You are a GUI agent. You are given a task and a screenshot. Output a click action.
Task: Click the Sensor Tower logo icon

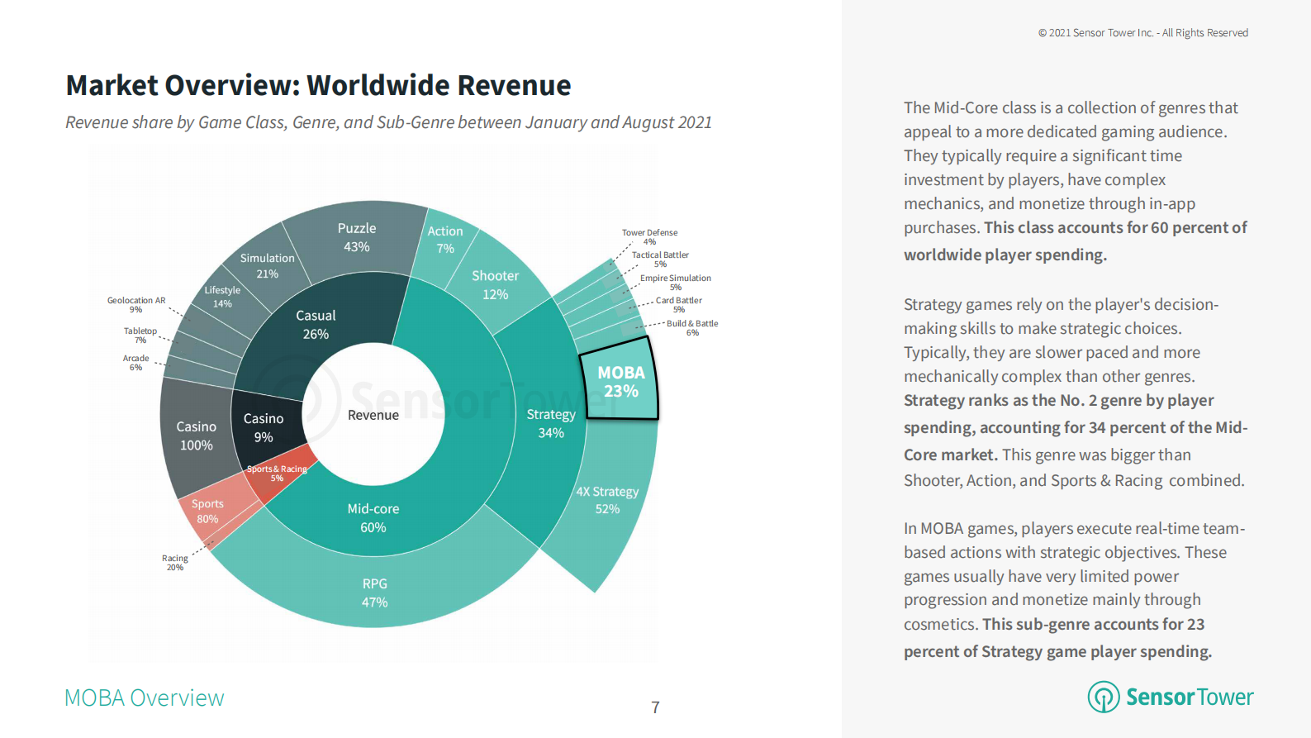pos(1103,697)
